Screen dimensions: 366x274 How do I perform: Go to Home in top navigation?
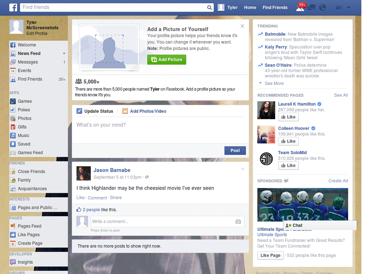pos(250,7)
